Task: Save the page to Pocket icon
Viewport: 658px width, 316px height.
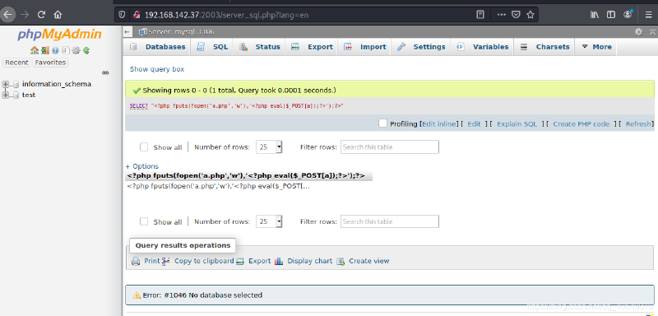Action: point(516,15)
